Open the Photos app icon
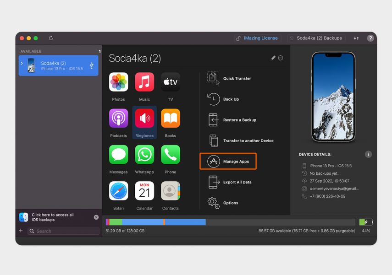 118,82
